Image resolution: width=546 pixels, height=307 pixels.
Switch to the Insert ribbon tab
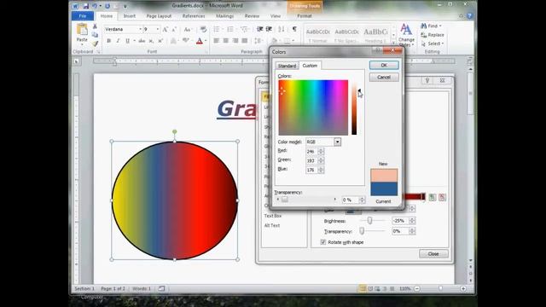(130, 16)
